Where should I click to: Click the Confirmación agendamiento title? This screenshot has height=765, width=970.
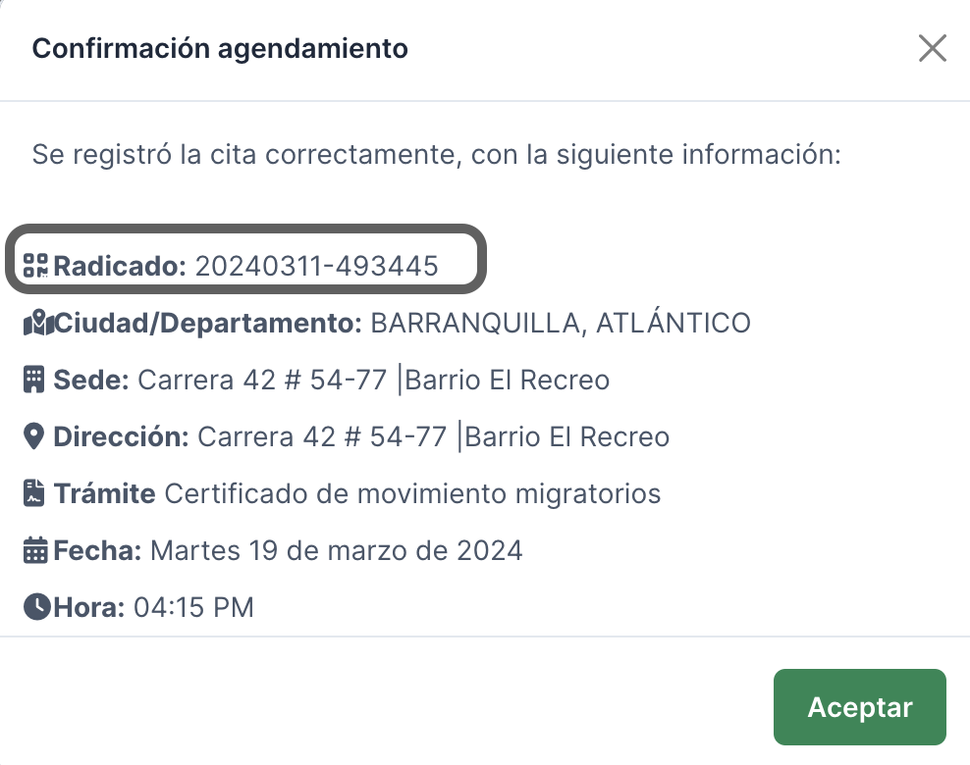click(x=220, y=48)
